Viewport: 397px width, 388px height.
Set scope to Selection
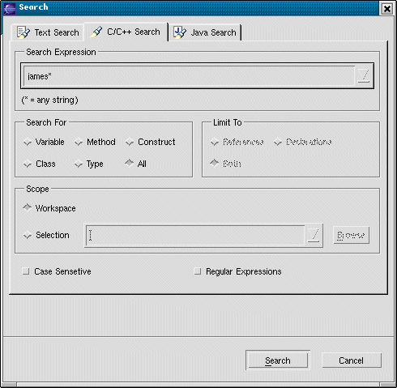click(28, 235)
